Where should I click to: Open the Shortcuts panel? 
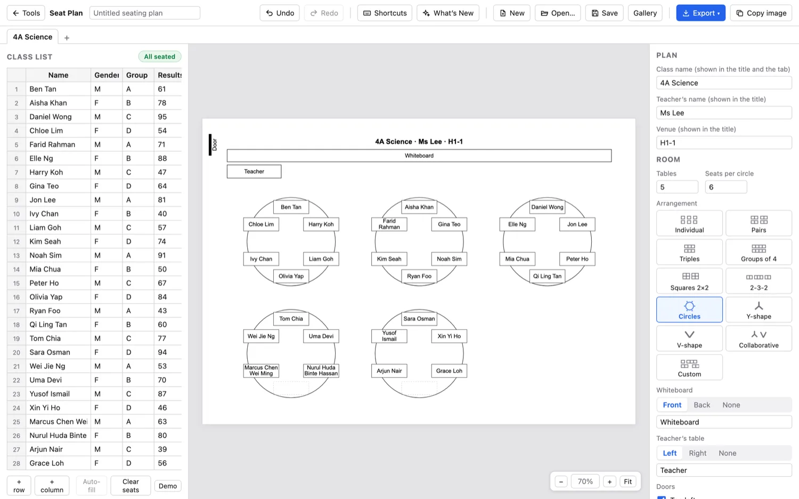tap(385, 13)
